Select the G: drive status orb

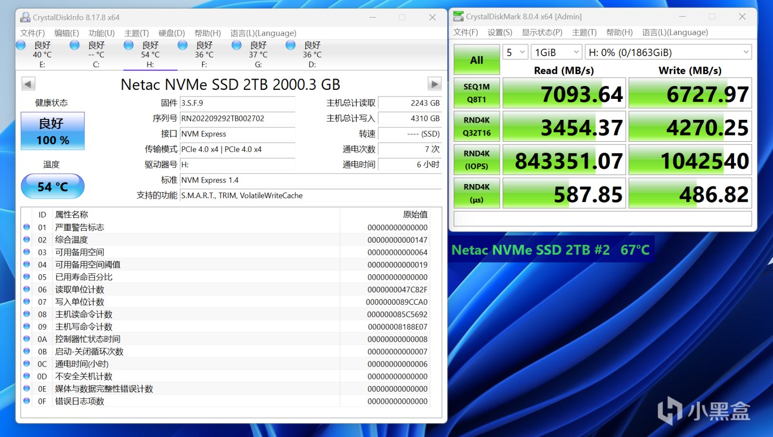(237, 45)
